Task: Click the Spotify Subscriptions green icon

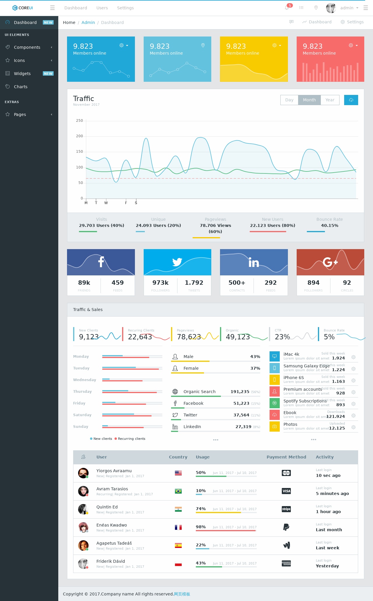Action: 275,403
